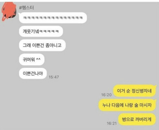The width and height of the screenshot is (159, 130).
Task: Tap the sender name #햄스터
Action: (x=26, y=8)
